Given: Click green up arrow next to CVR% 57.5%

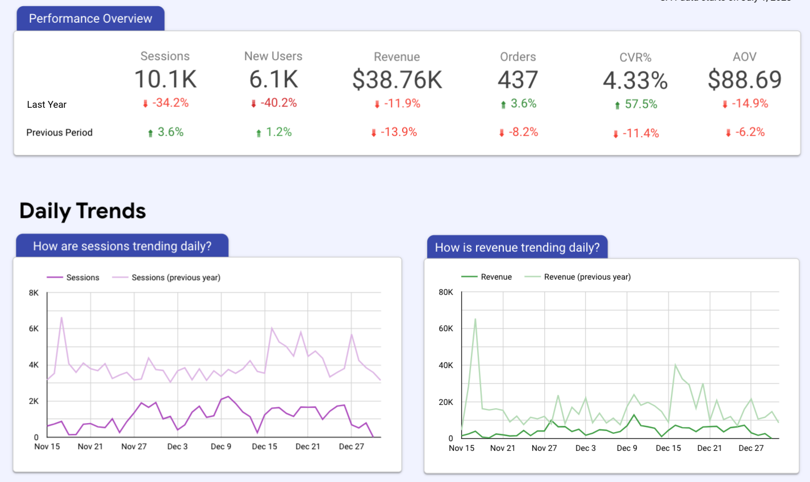Looking at the screenshot, I should pyautogui.click(x=617, y=105).
